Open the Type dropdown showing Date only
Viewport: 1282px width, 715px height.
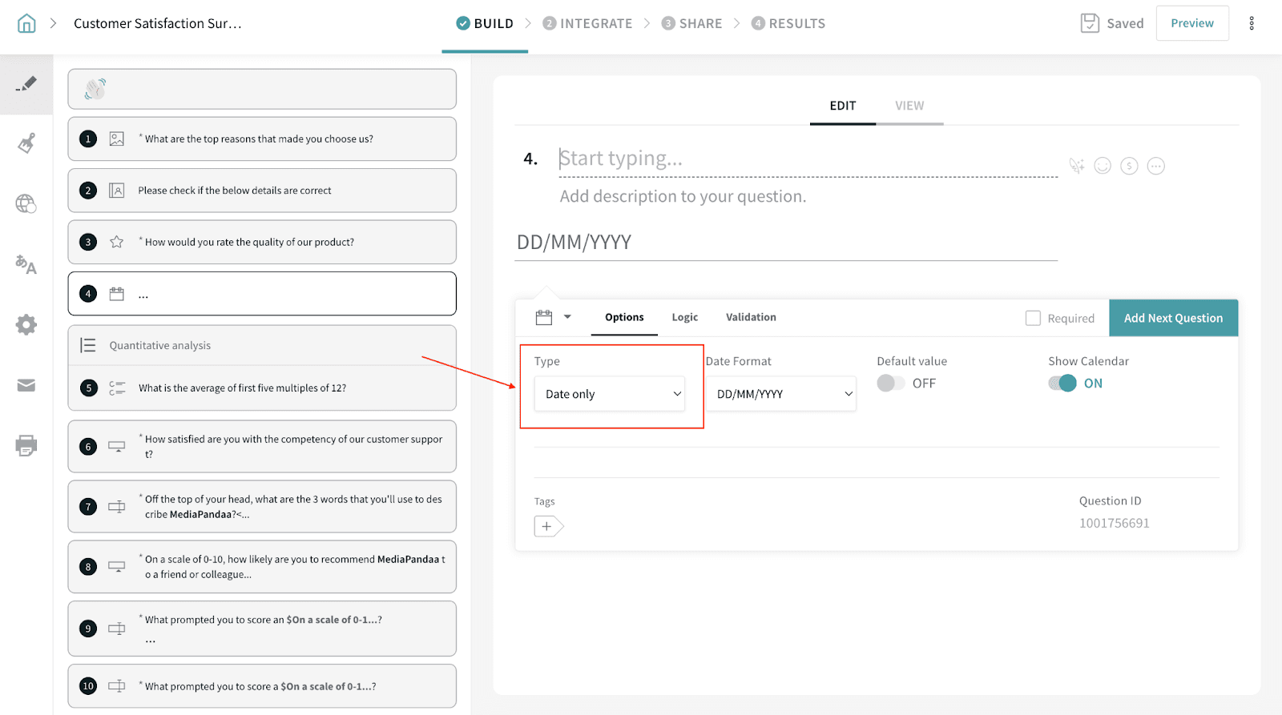[x=610, y=394]
